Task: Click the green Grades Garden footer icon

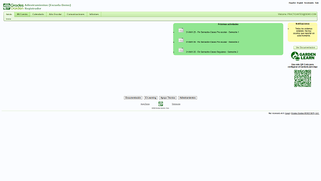Action: pos(160,104)
